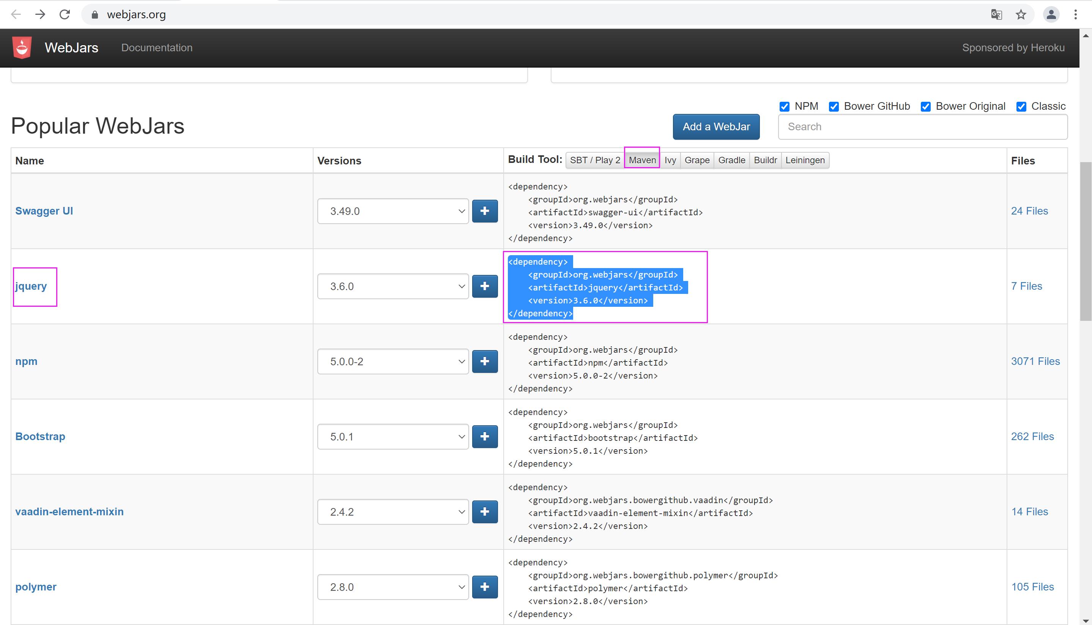Click the WebJars brand title
The image size is (1092, 625).
(72, 47)
